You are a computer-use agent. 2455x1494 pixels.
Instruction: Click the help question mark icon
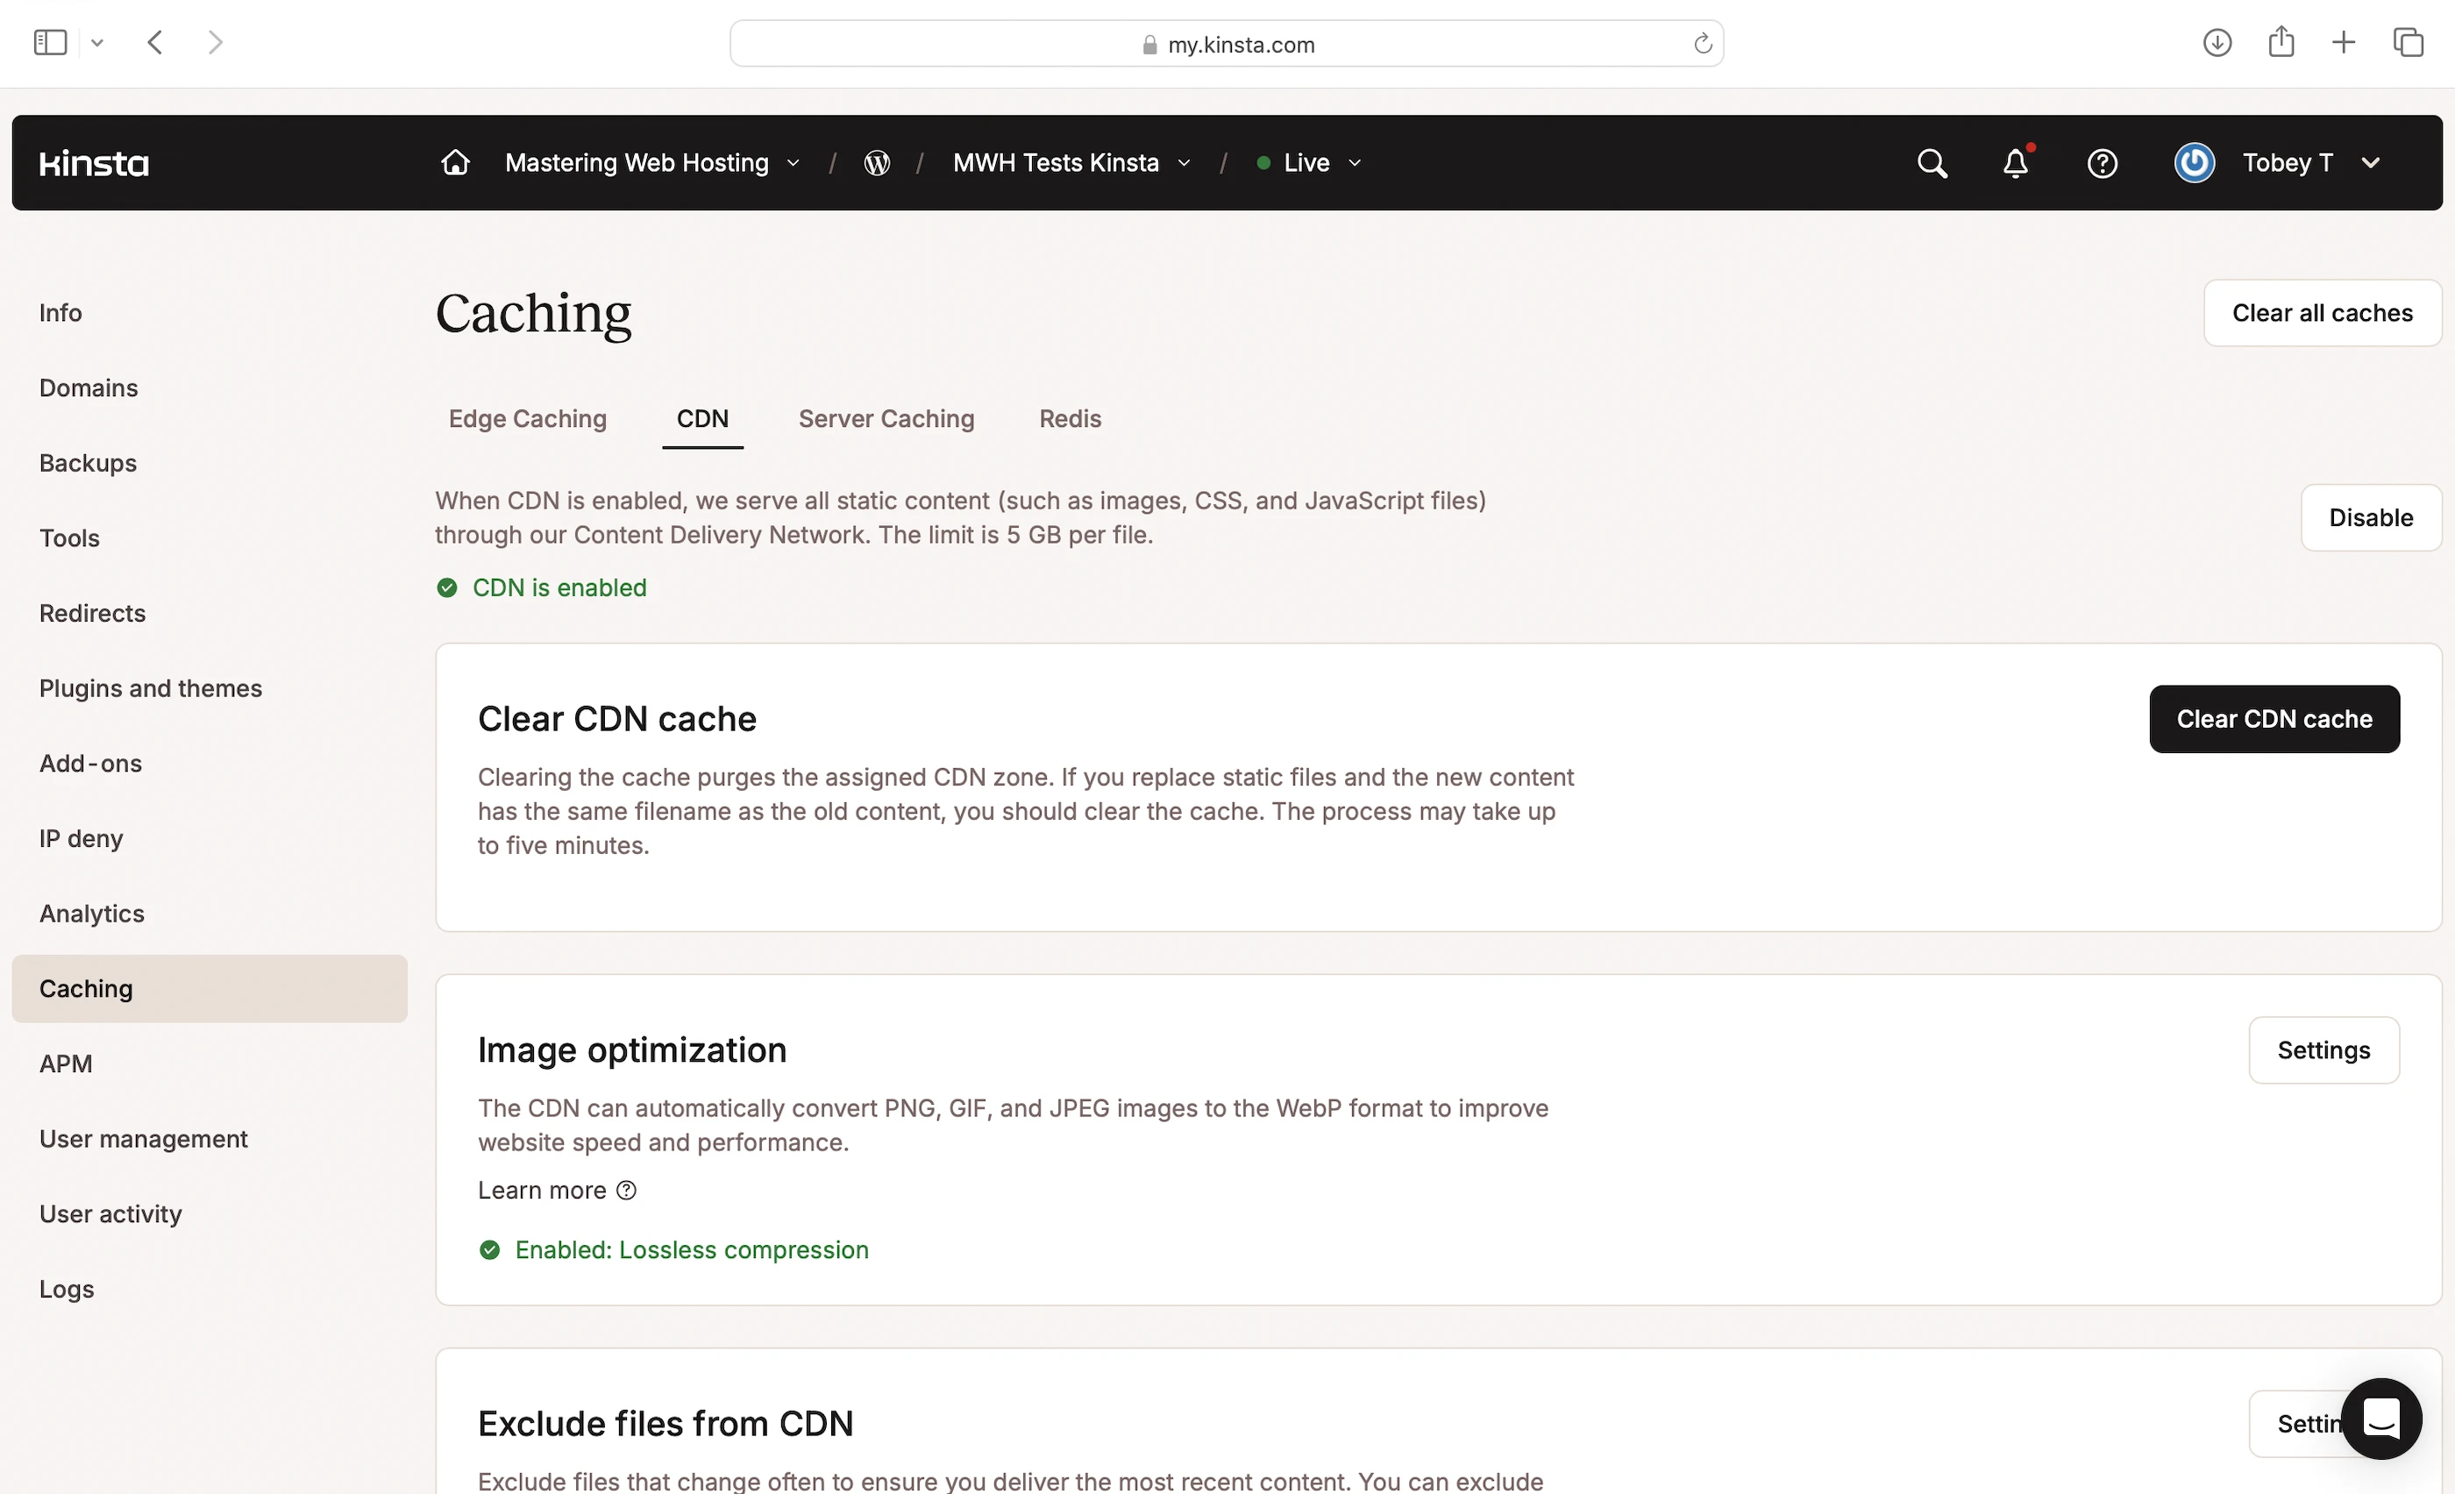[x=2103, y=162]
